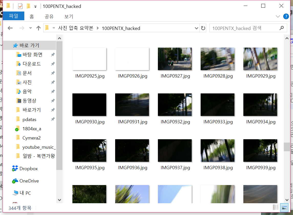Image resolution: width=293 pixels, height=215 pixels.
Task: Open Cymera2 folder in sidebar
Action: click(31, 138)
